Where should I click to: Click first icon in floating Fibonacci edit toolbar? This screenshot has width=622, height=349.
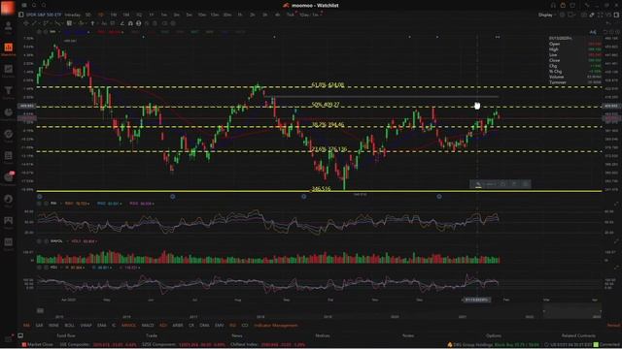pos(478,184)
